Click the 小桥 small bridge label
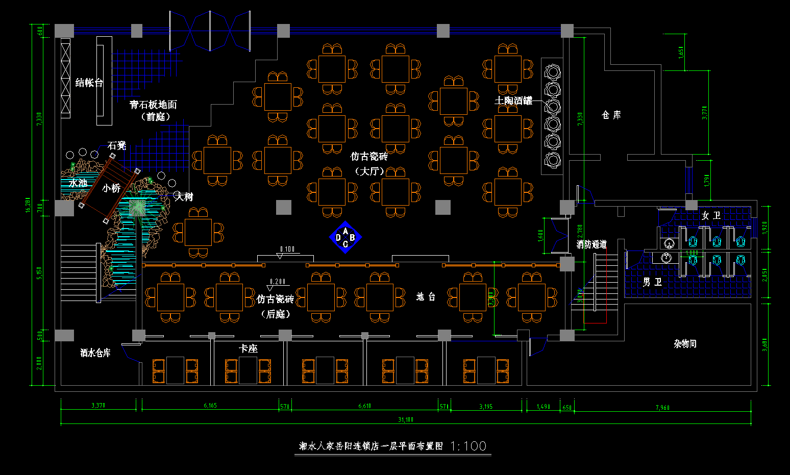Screen dimensions: 790x475 (x=111, y=188)
